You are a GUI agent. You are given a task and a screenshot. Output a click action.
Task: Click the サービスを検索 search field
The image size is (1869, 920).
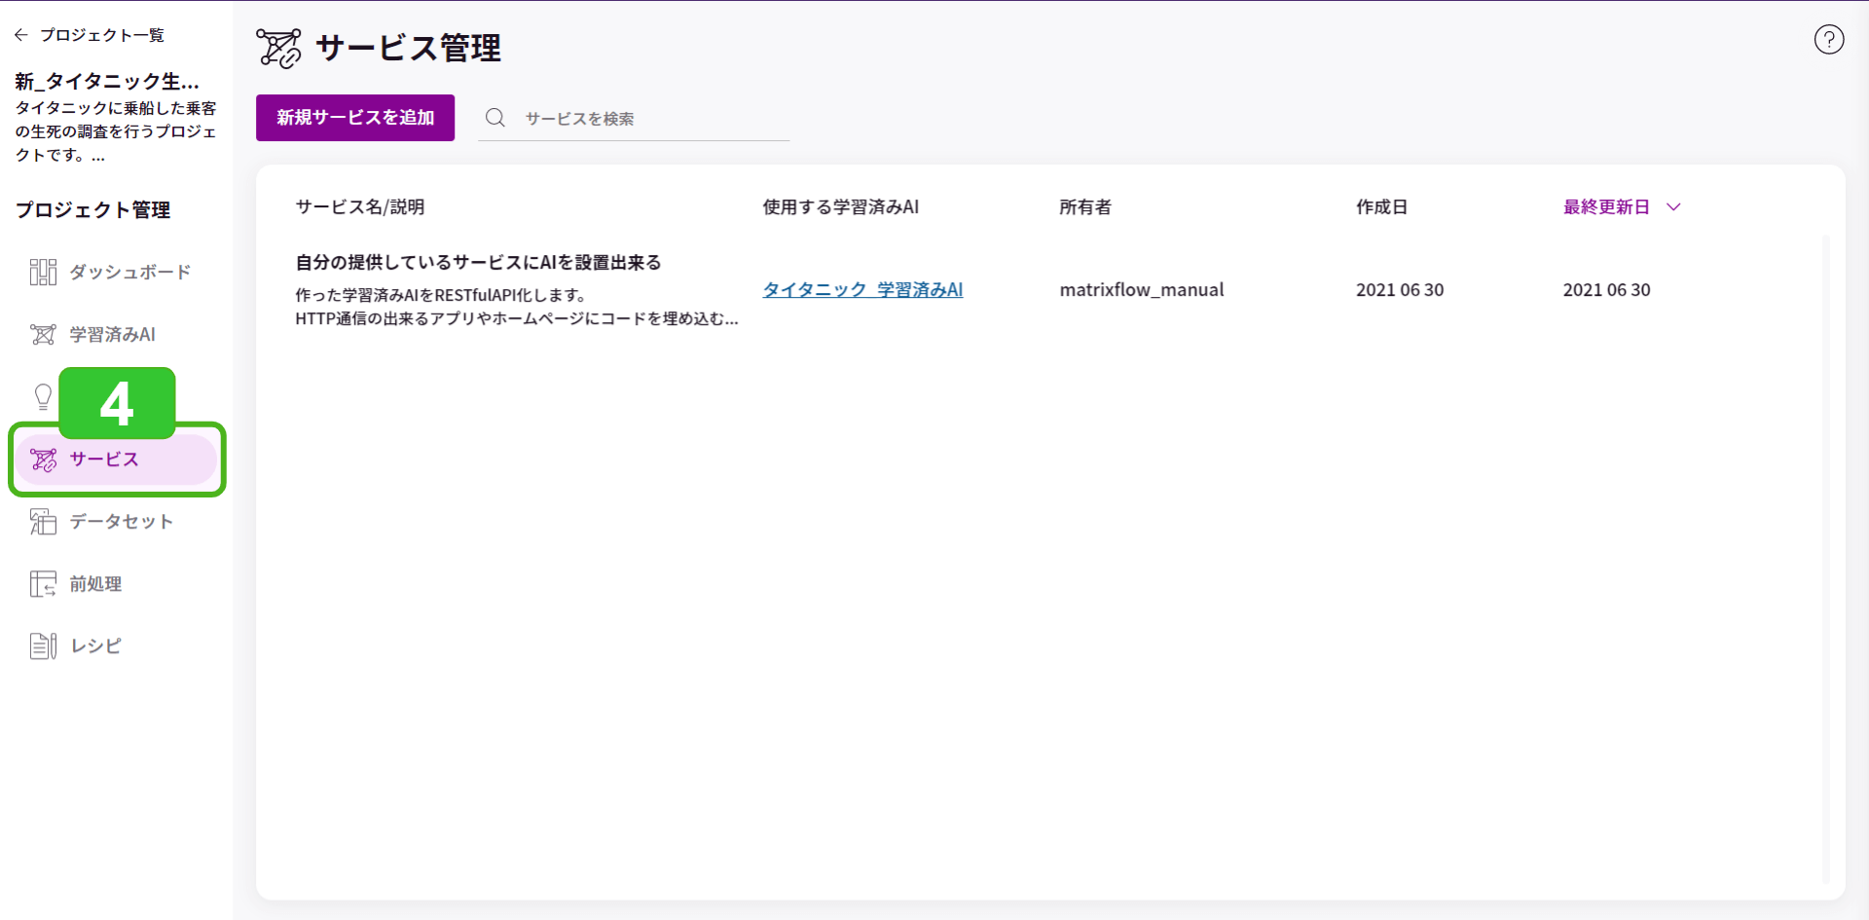tap(652, 119)
